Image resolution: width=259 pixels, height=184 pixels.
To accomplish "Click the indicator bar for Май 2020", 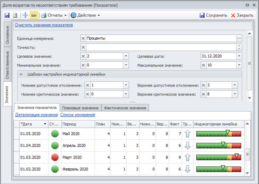I will pos(218,133).
